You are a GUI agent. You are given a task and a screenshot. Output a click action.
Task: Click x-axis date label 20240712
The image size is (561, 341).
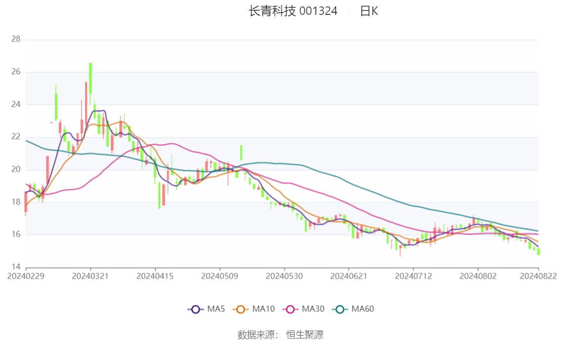413,276
